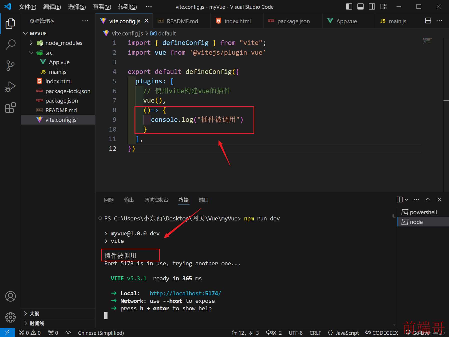449x337 pixels.
Task: Open package.json in the explorer tree
Action: pos(58,101)
